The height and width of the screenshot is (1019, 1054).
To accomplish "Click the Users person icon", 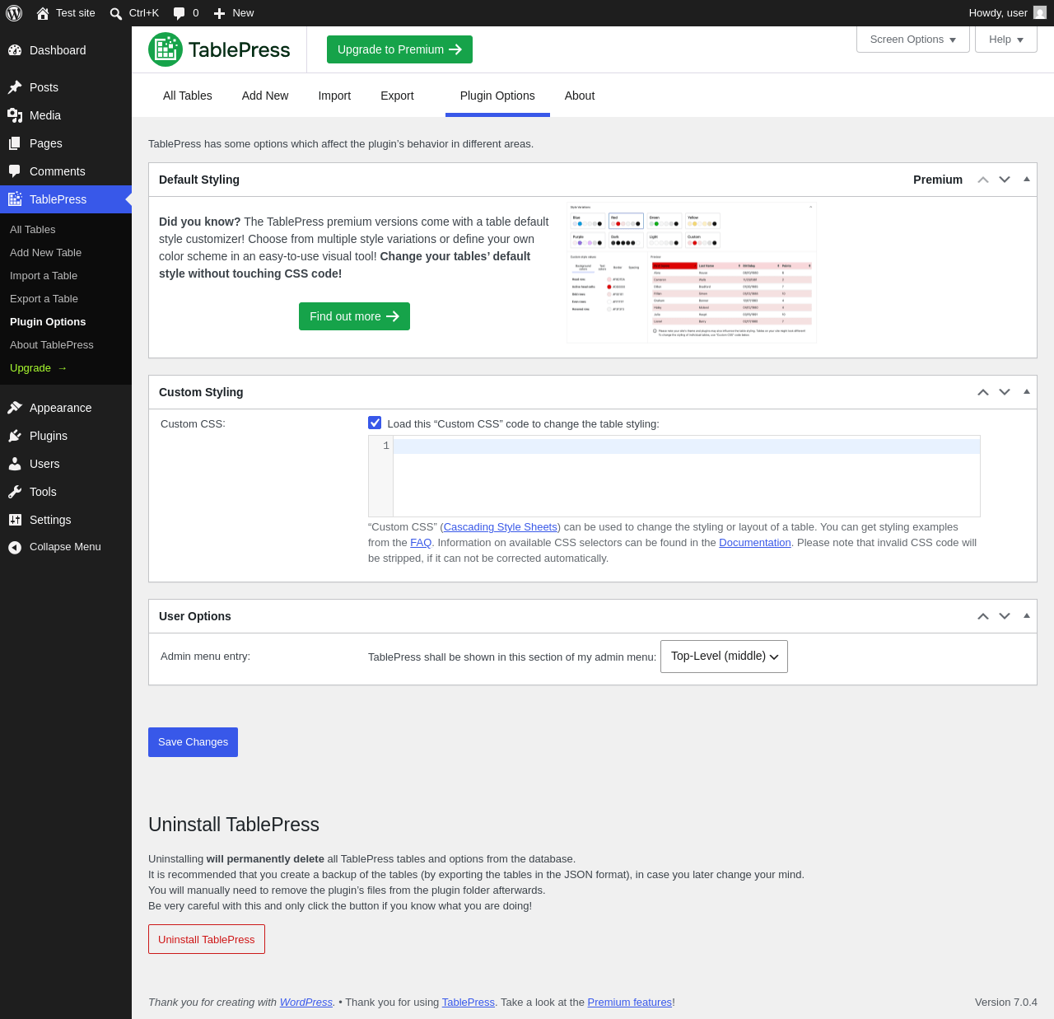I will pos(15,464).
